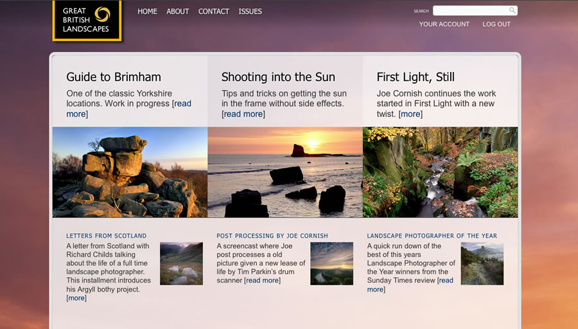The height and width of the screenshot is (329, 578).
Task: Click inside the search input field
Action: point(470,10)
